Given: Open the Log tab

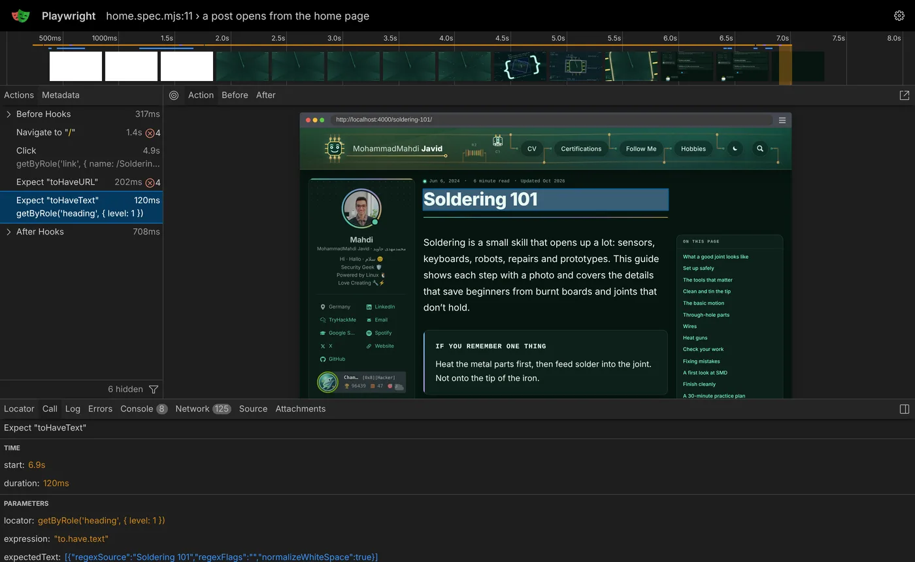Looking at the screenshot, I should [x=73, y=409].
